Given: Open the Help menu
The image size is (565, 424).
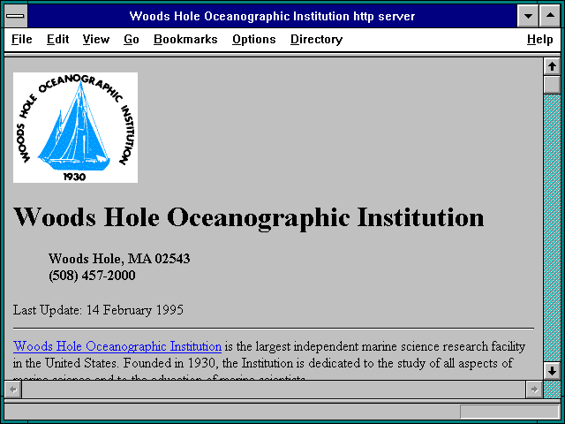Looking at the screenshot, I should pos(539,39).
